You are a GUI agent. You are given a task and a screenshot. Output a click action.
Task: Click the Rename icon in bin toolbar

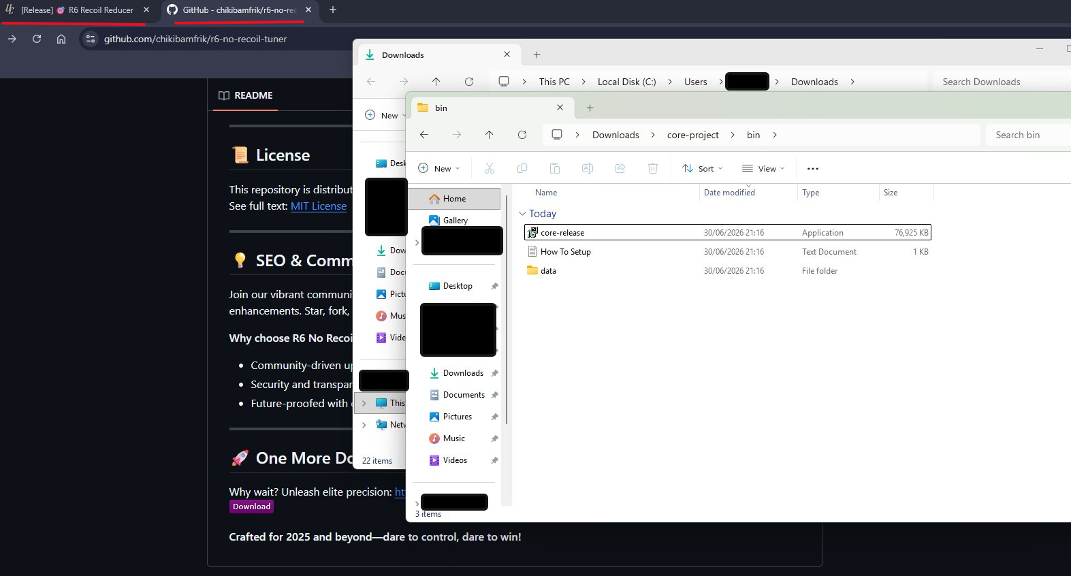click(588, 168)
